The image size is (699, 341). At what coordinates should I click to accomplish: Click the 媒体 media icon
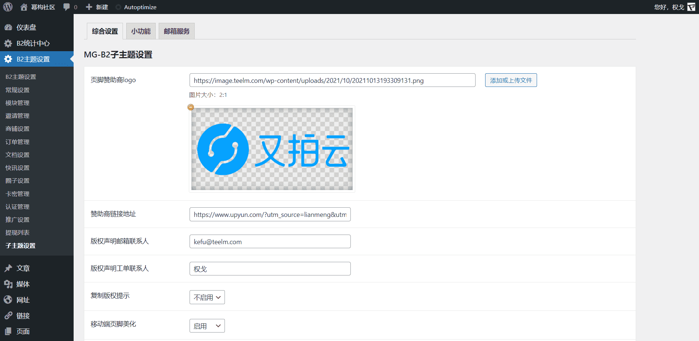[8, 284]
